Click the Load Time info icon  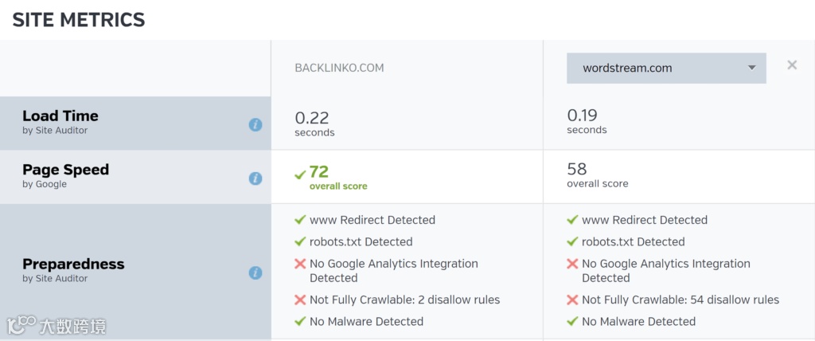point(255,124)
